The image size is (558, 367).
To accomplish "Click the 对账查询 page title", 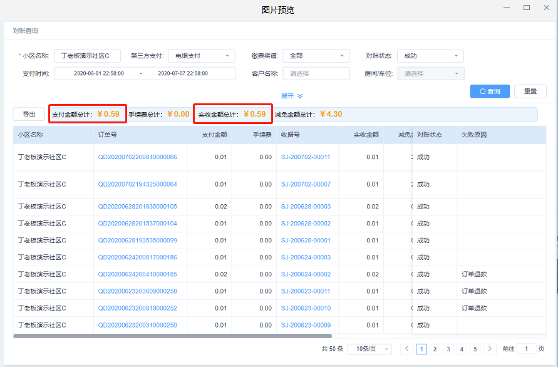I will coord(25,31).
